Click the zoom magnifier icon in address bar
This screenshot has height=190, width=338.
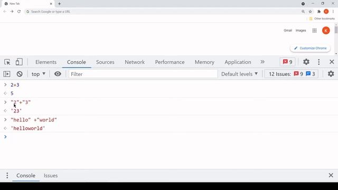coord(303,12)
